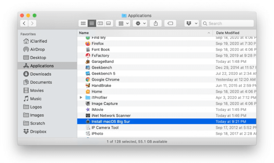The width and height of the screenshot is (274, 163).
Task: Click the yellow minimize window button
Action: click(x=28, y=15)
